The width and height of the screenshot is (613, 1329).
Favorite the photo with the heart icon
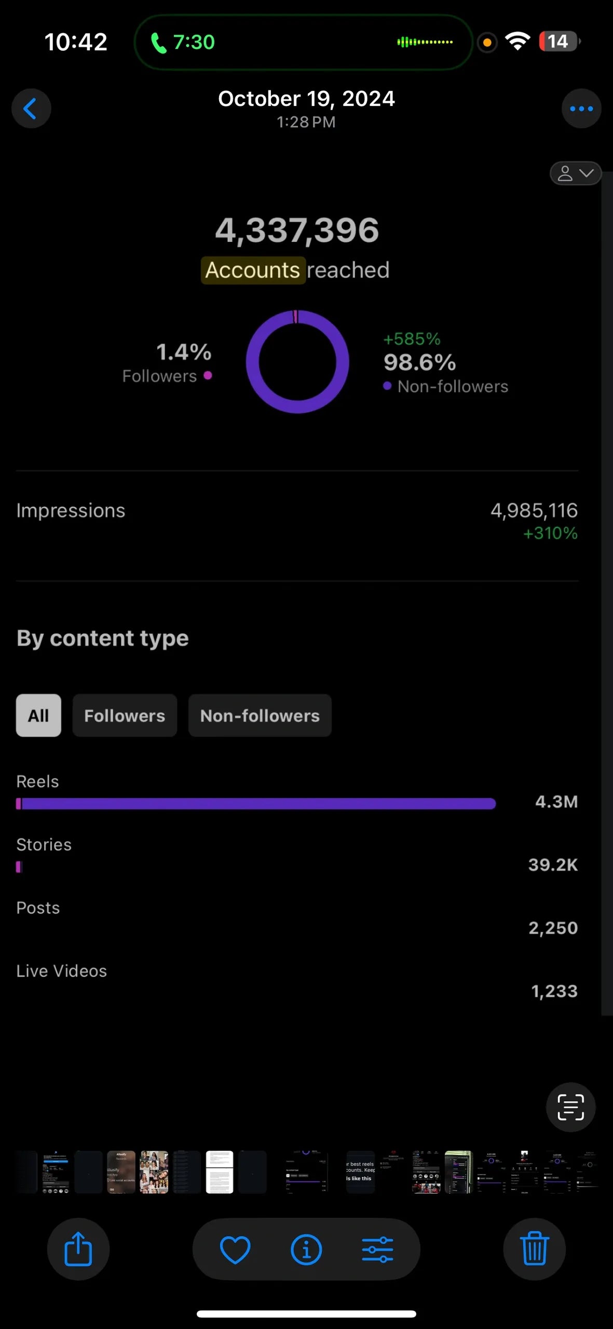(x=235, y=1249)
